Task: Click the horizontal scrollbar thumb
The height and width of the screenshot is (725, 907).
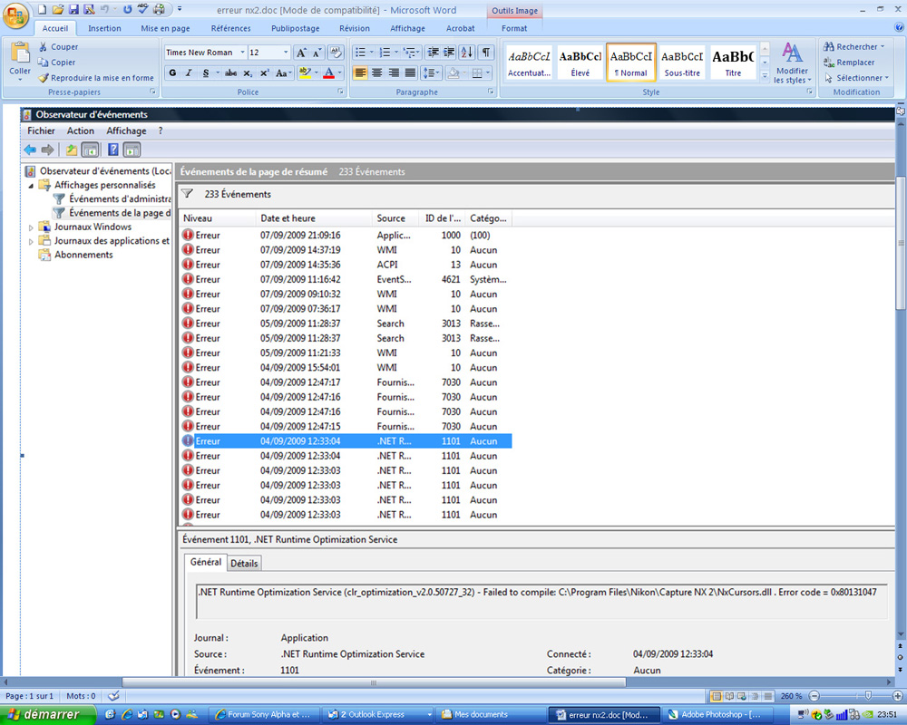Action: (x=374, y=682)
